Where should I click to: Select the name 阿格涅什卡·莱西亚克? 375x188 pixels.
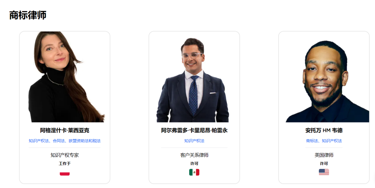(64, 130)
